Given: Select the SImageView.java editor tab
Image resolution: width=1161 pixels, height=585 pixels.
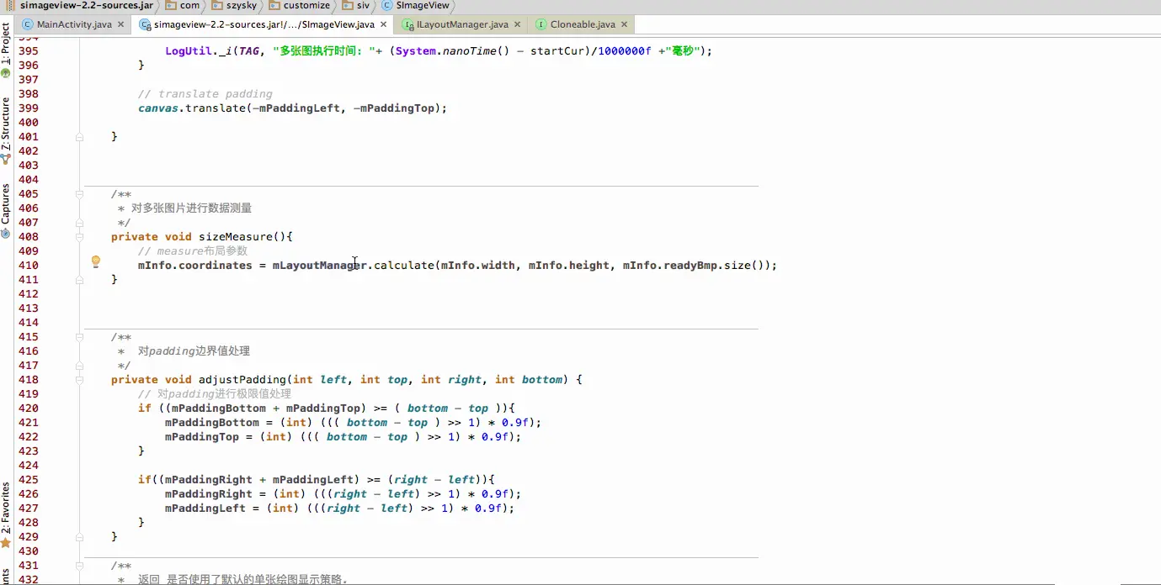Looking at the screenshot, I should tap(264, 24).
